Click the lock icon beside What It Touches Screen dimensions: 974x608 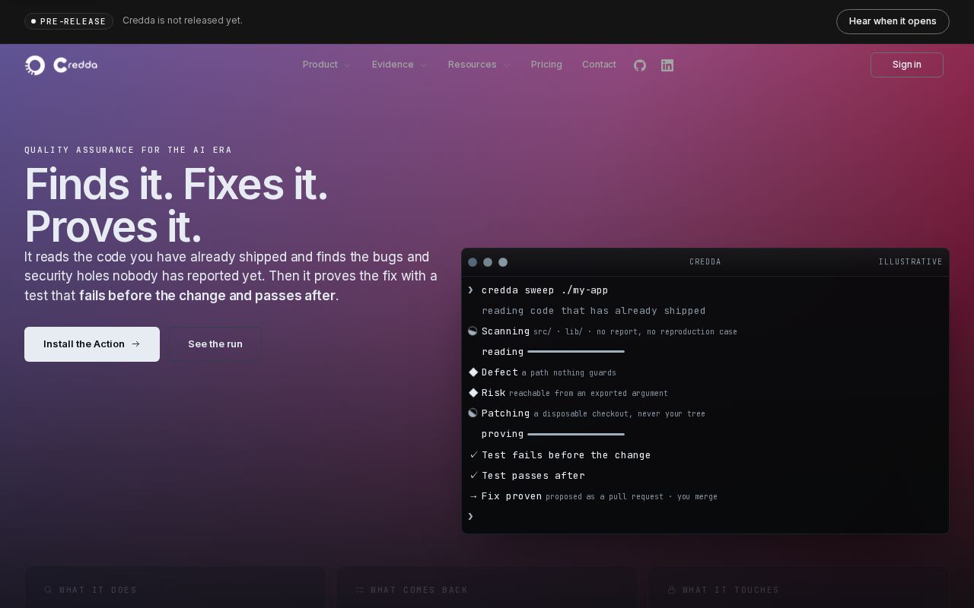point(672,590)
